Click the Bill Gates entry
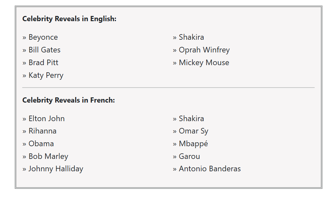The height and width of the screenshot is (197, 330). point(44,50)
